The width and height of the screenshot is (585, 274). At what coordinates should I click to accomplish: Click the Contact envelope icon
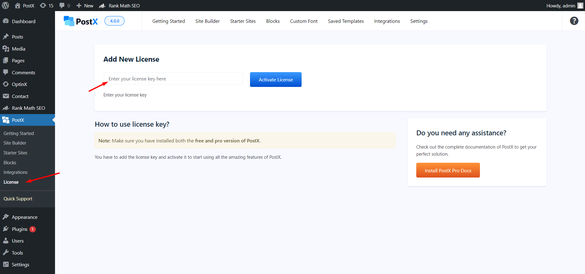tap(6, 96)
